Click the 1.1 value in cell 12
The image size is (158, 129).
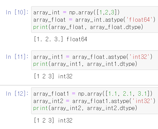click(112, 93)
